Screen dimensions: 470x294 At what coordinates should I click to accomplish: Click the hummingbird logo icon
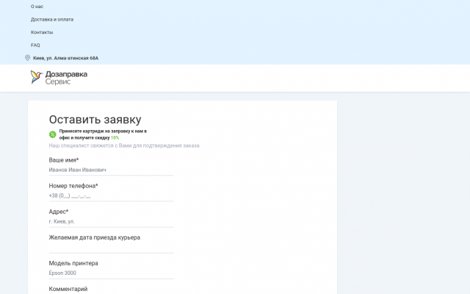click(x=36, y=77)
